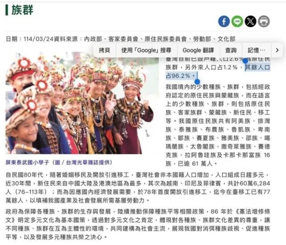Tap the start selection handle
Viewport: 286px width, 245px height.
pos(246,61)
